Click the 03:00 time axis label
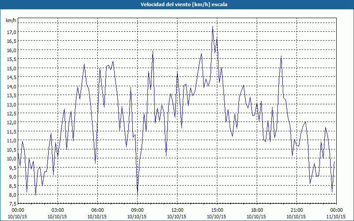The height and width of the screenshot is (221, 354). coord(58,210)
